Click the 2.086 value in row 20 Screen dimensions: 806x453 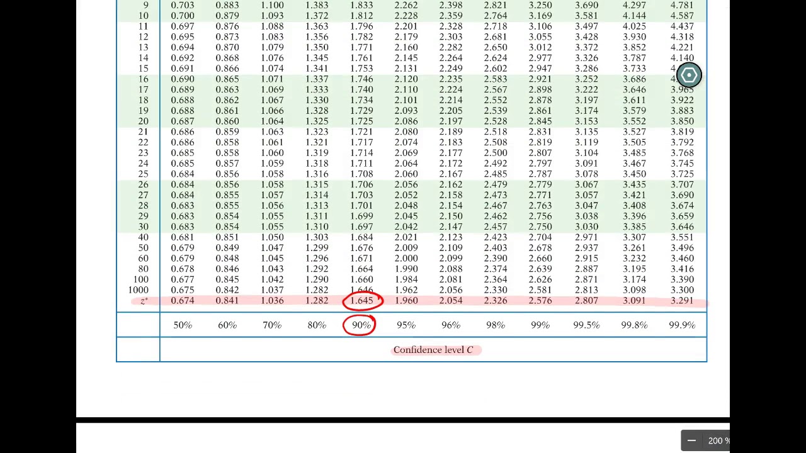[406, 121]
